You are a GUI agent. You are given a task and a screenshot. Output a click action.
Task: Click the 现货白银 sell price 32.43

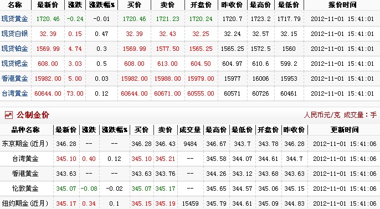167,34
